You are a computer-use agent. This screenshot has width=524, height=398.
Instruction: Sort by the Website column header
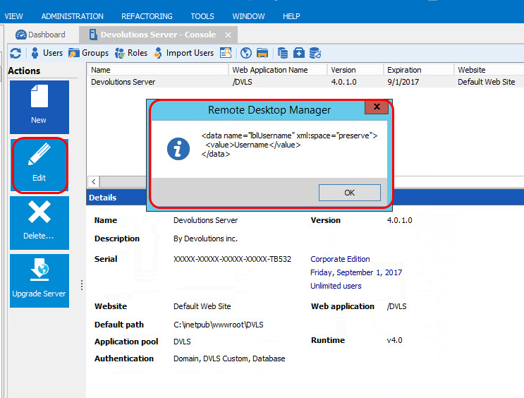pyautogui.click(x=489, y=70)
